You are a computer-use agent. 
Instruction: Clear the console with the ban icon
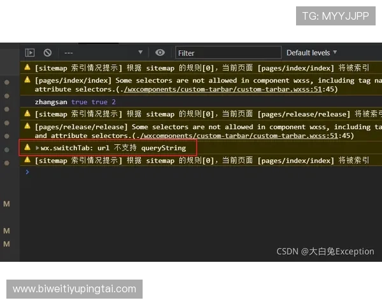[x=48, y=53]
